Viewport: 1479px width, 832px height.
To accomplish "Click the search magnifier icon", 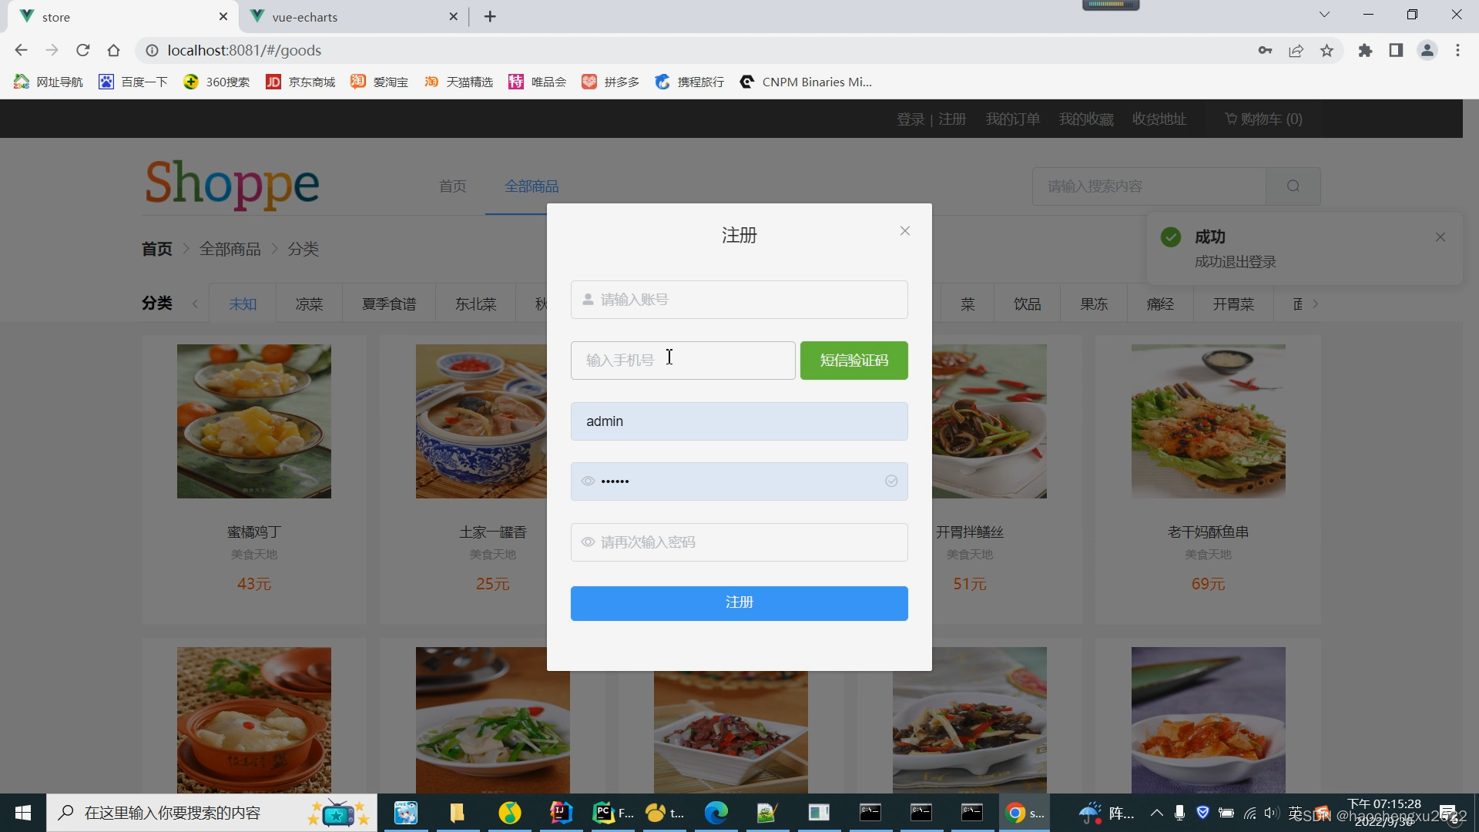I will click(x=1293, y=186).
